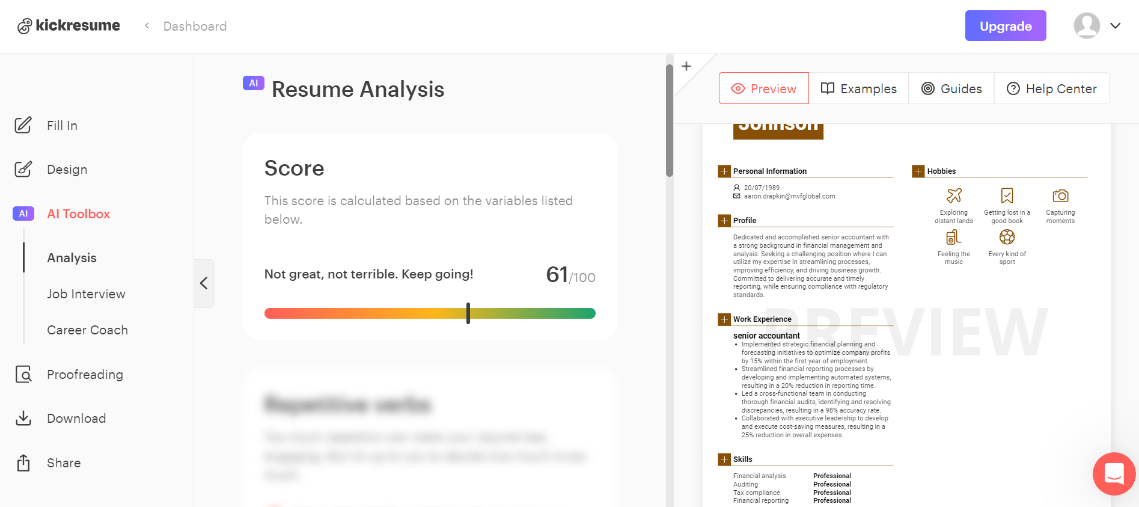Click the Share upload icon

(23, 462)
